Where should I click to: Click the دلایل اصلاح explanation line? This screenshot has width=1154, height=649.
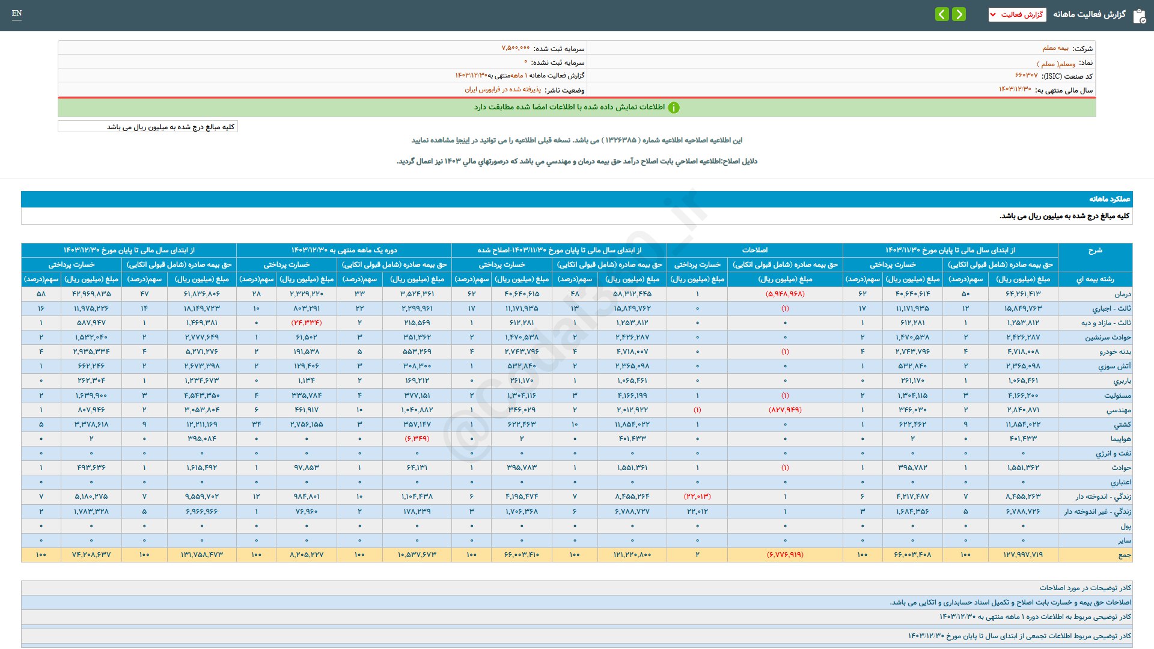(x=577, y=161)
